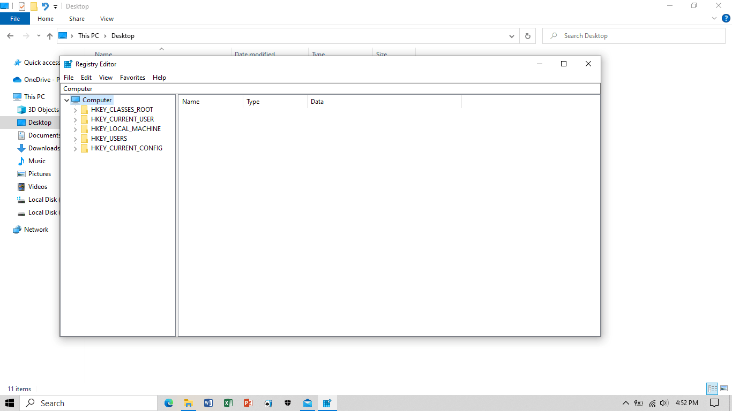Switch to Home ribbon tab in Explorer

pos(46,19)
